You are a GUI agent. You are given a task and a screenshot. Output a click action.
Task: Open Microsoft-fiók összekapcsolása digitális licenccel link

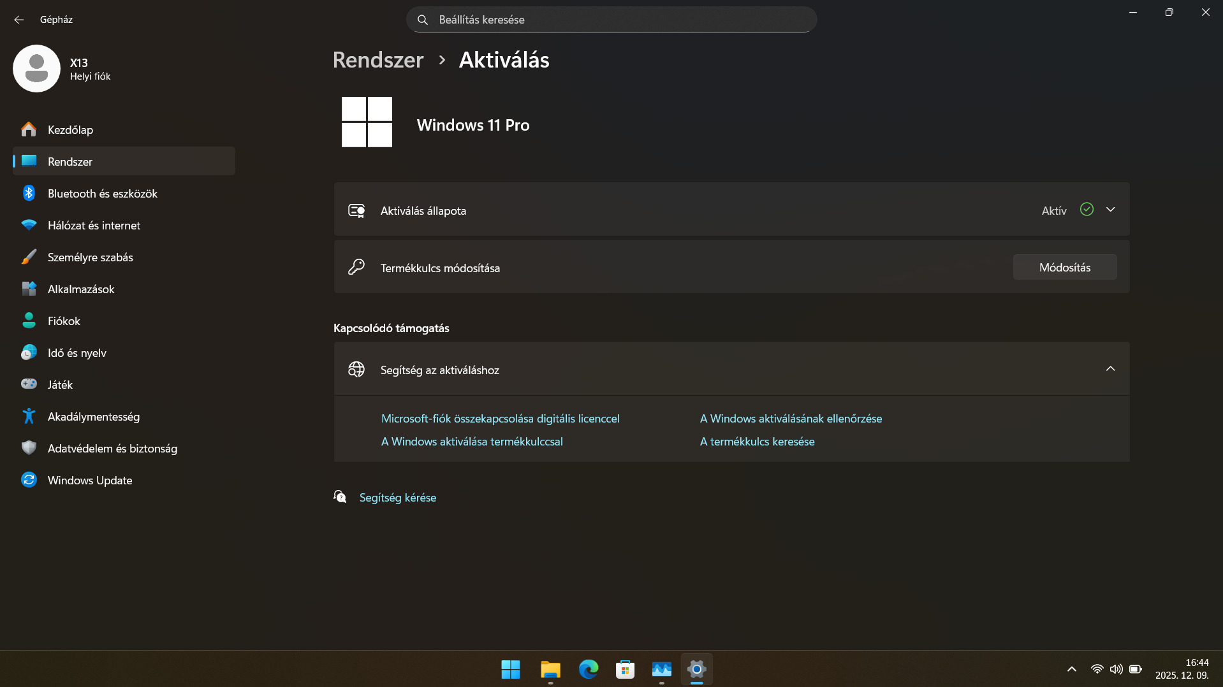click(501, 419)
